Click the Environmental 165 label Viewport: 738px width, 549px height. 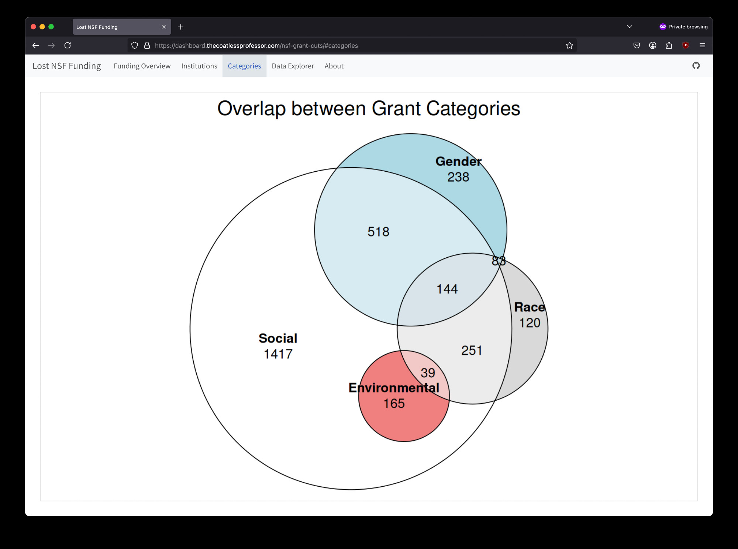[x=394, y=395]
